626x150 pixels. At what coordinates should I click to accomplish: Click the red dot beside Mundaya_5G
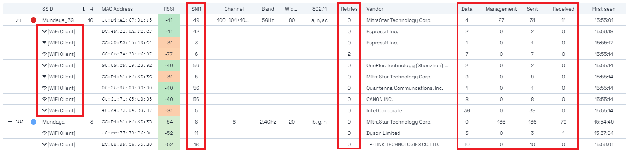34,20
